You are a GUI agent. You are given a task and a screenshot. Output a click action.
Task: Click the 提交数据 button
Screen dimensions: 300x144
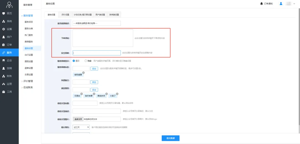171,138
